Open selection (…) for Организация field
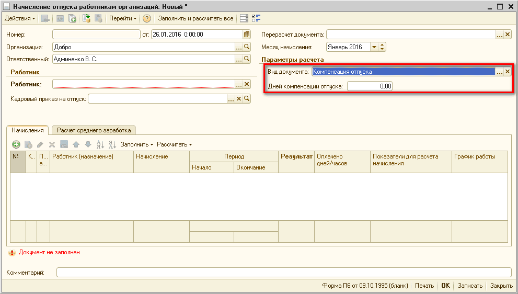 click(x=239, y=47)
